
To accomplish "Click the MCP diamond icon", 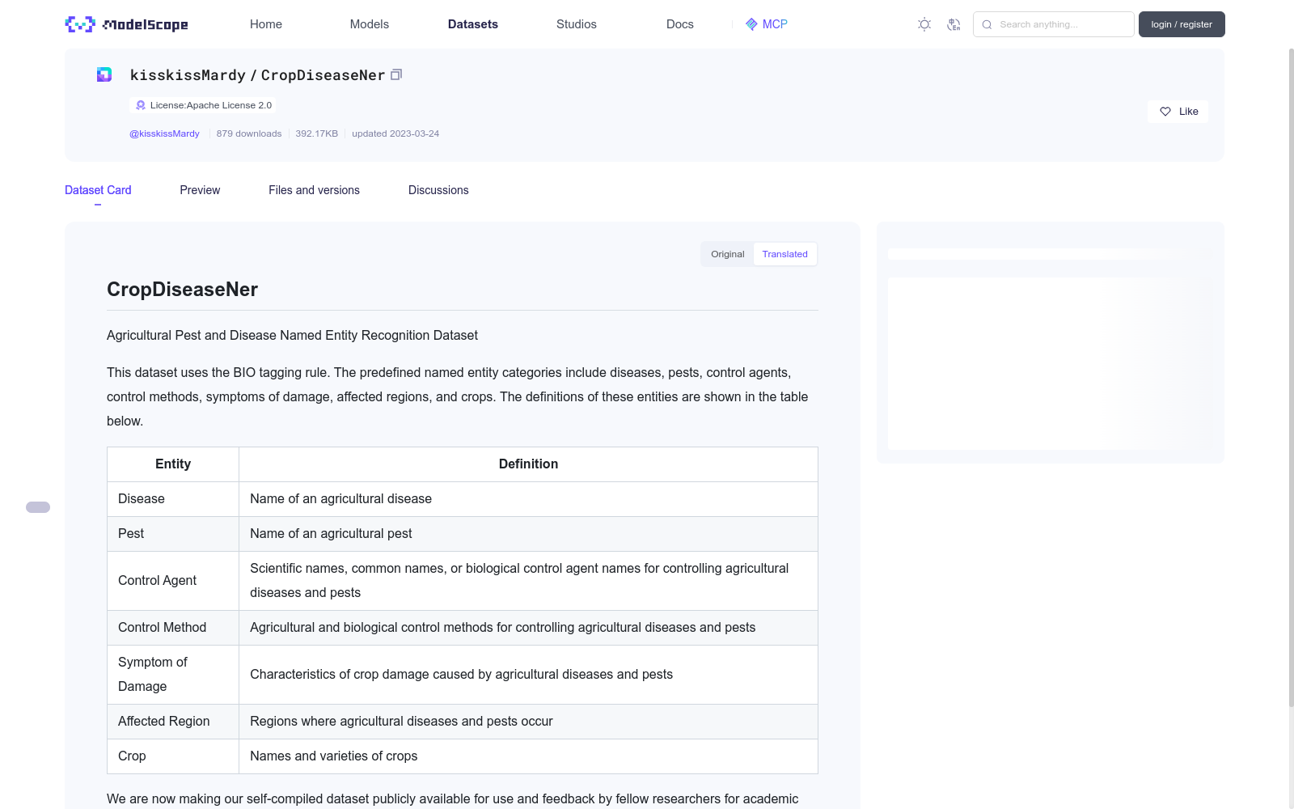I will 751,24.
